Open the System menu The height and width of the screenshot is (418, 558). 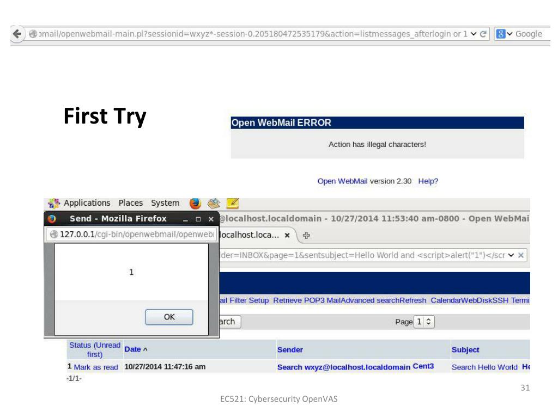click(x=165, y=203)
